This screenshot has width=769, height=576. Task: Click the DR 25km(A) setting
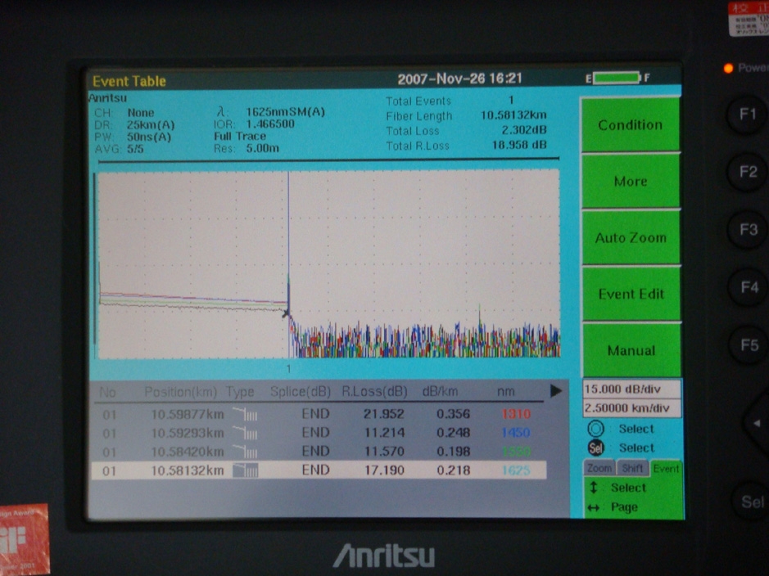point(151,125)
